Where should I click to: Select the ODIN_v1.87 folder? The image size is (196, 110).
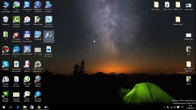pyautogui.click(x=178, y=6)
